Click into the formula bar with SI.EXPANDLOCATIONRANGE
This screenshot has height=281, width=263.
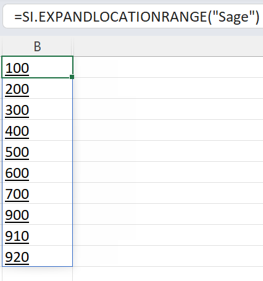133,17
